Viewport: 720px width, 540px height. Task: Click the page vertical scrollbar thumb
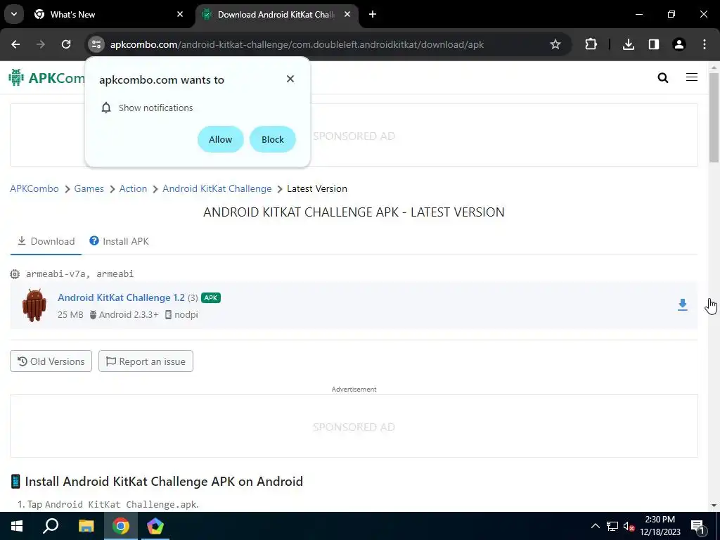pos(714,117)
